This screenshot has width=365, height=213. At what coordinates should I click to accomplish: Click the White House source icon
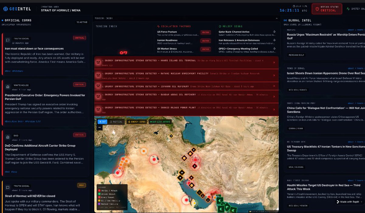pos(8,86)
